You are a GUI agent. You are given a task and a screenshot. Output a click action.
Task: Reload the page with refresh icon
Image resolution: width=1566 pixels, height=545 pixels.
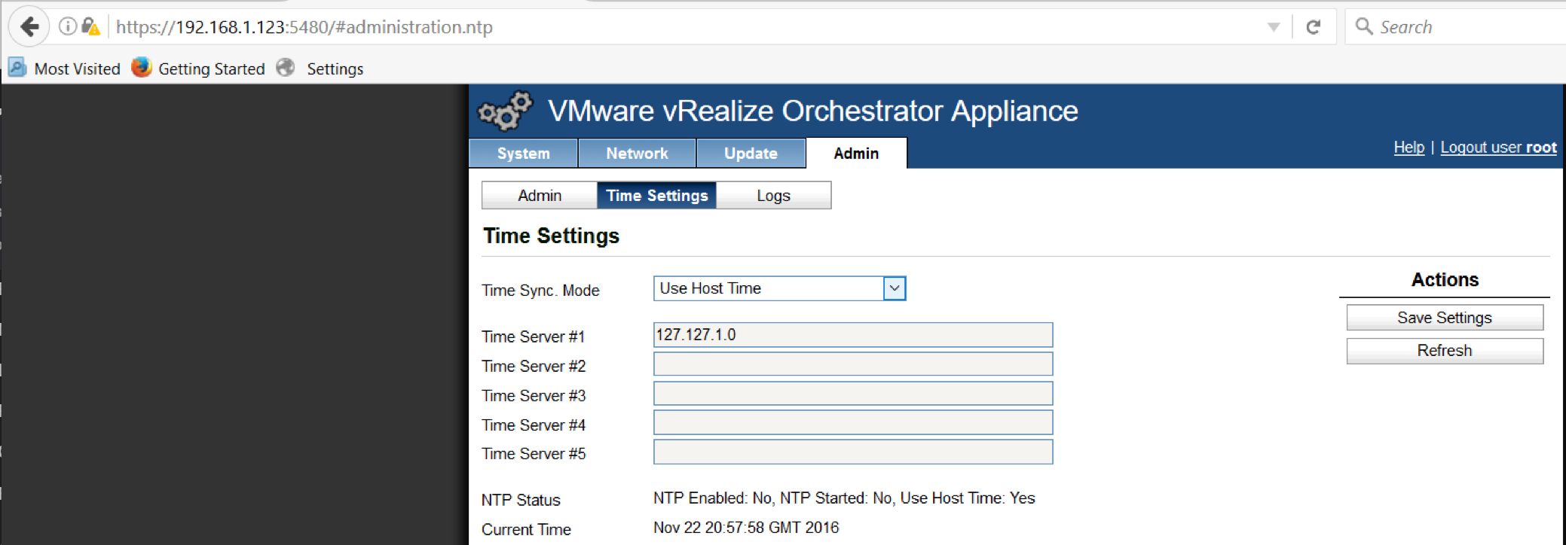(x=1314, y=27)
